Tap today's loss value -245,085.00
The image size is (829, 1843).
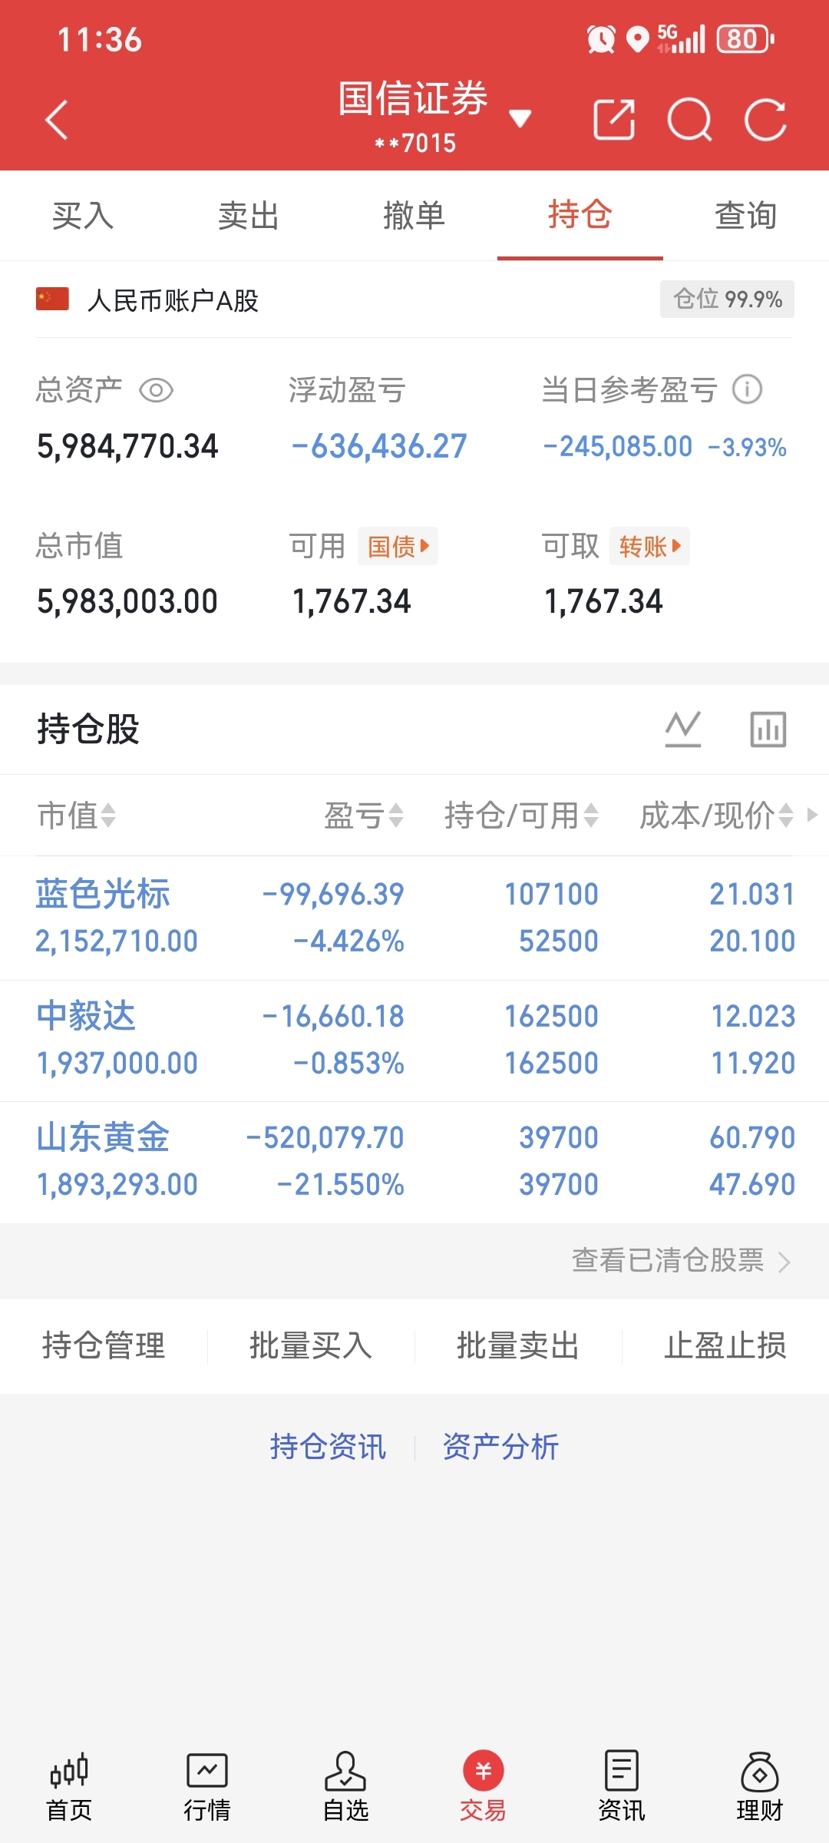coord(618,446)
